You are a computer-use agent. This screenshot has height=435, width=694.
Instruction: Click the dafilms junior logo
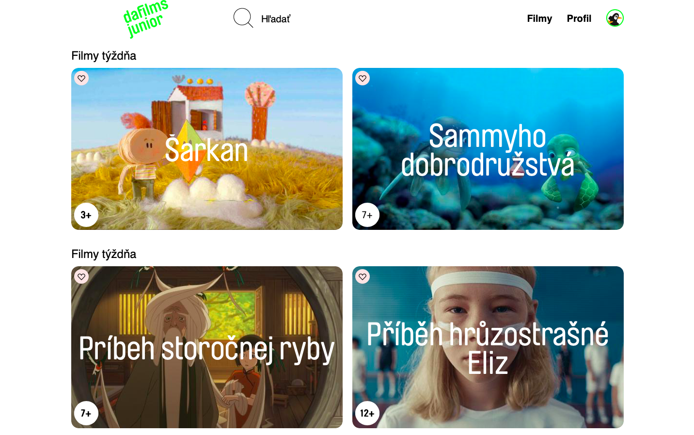tap(145, 19)
